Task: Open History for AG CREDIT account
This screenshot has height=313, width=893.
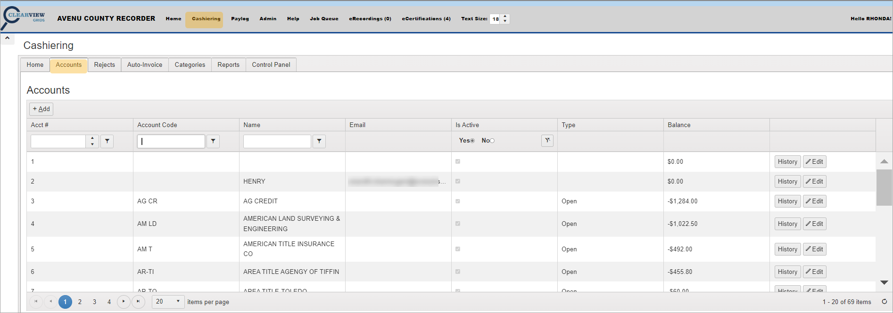Action: pos(787,201)
